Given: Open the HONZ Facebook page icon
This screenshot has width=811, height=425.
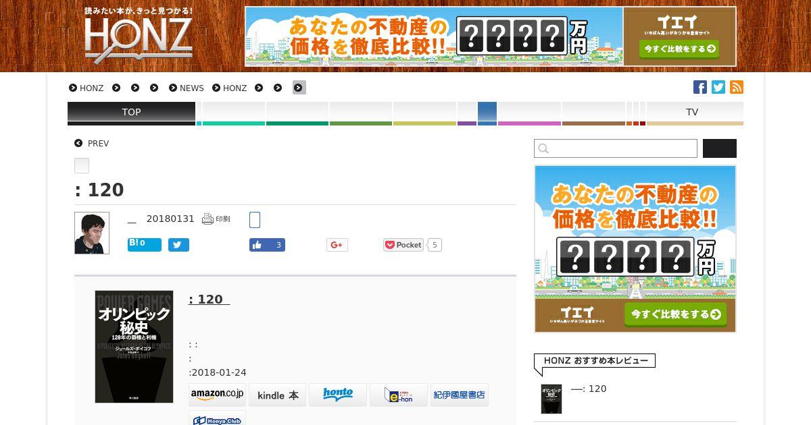Looking at the screenshot, I should coord(700,87).
